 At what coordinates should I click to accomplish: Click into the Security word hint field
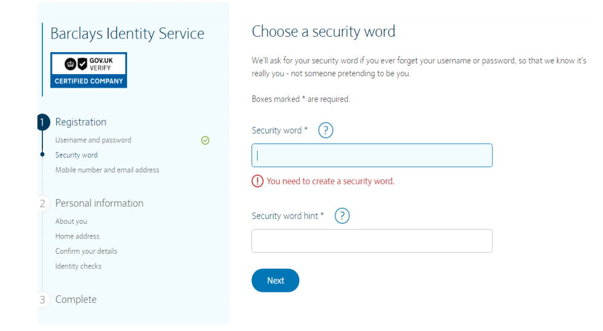(372, 241)
